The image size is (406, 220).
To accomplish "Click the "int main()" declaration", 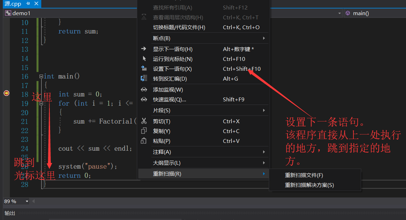I will 62,76.
